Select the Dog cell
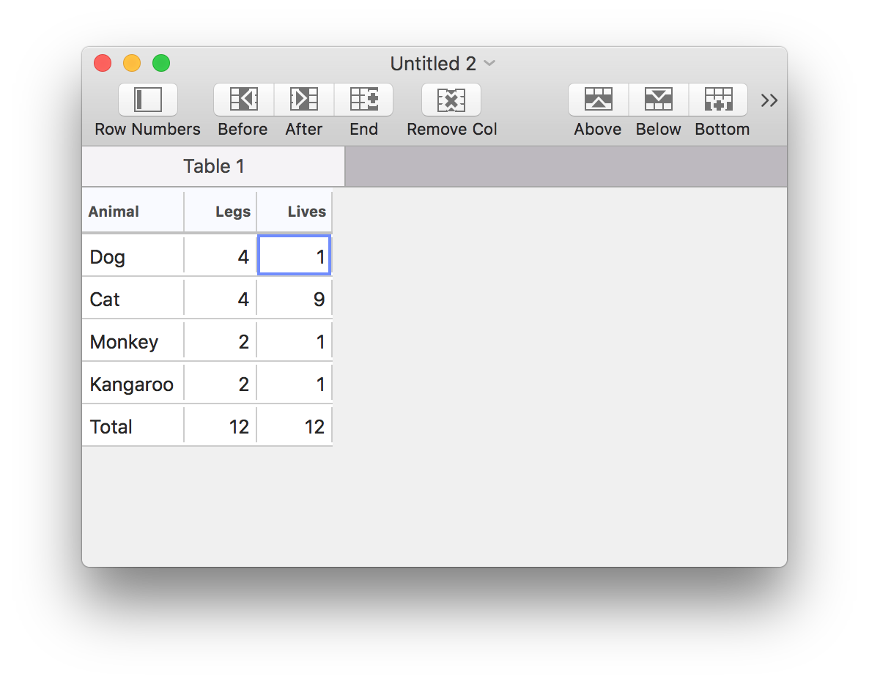The width and height of the screenshot is (869, 684). click(133, 256)
